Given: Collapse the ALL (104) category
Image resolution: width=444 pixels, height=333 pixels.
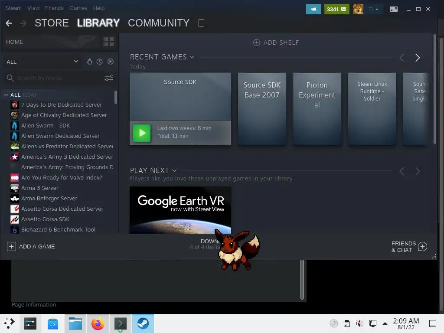Looking at the screenshot, I should (x=6, y=95).
